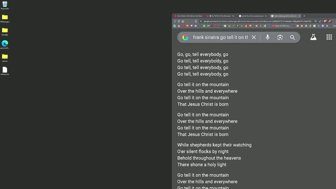Switch to the 'Dean Martin, Rick Nelson, Rio Bravo' tab
This screenshot has width=336, height=189.
[x=188, y=16]
